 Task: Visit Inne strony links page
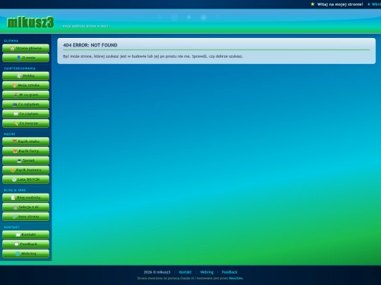(26, 217)
